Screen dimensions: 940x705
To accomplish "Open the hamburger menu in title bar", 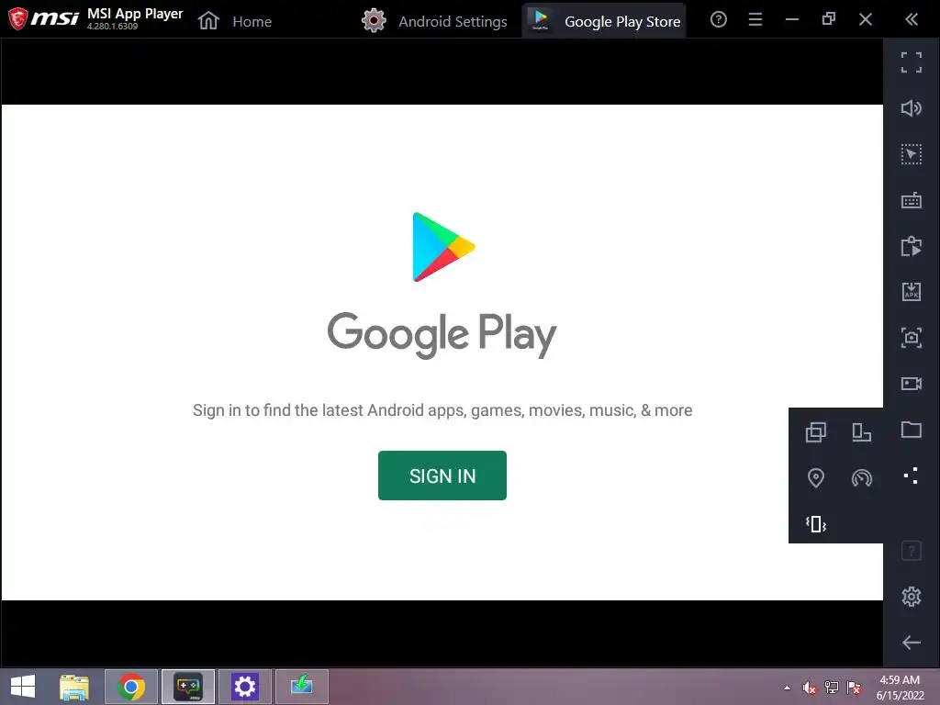I will point(755,20).
